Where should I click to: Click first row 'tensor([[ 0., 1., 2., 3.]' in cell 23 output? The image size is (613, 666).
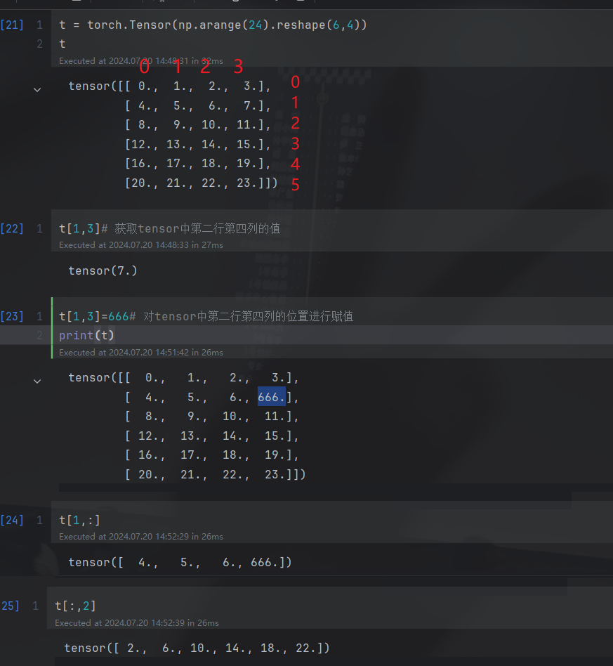[183, 377]
